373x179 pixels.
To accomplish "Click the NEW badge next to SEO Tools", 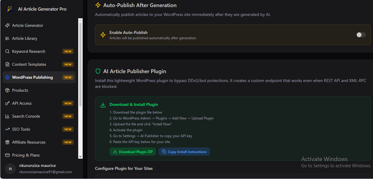I will (68, 129).
